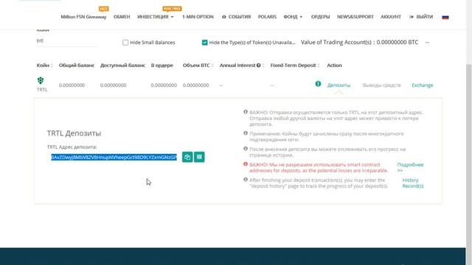This screenshot has height=265, width=472.
Task: Go to АККАУНТ page
Action: (391, 17)
